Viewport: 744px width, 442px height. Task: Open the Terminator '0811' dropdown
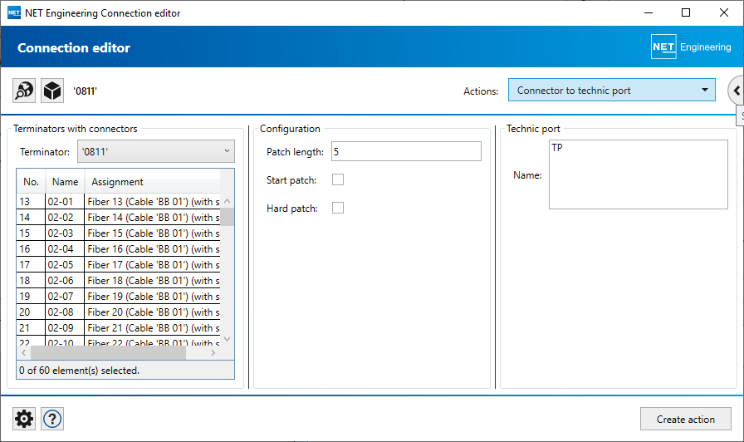tap(155, 151)
